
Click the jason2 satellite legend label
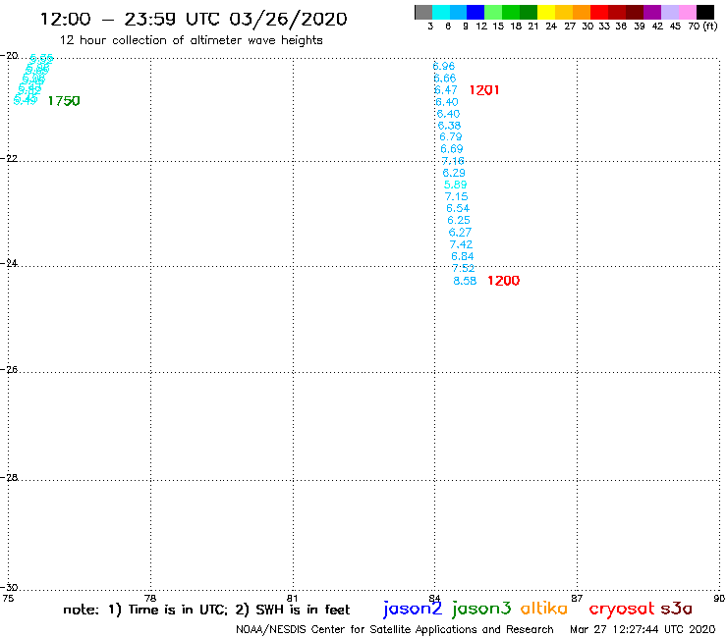click(x=413, y=609)
